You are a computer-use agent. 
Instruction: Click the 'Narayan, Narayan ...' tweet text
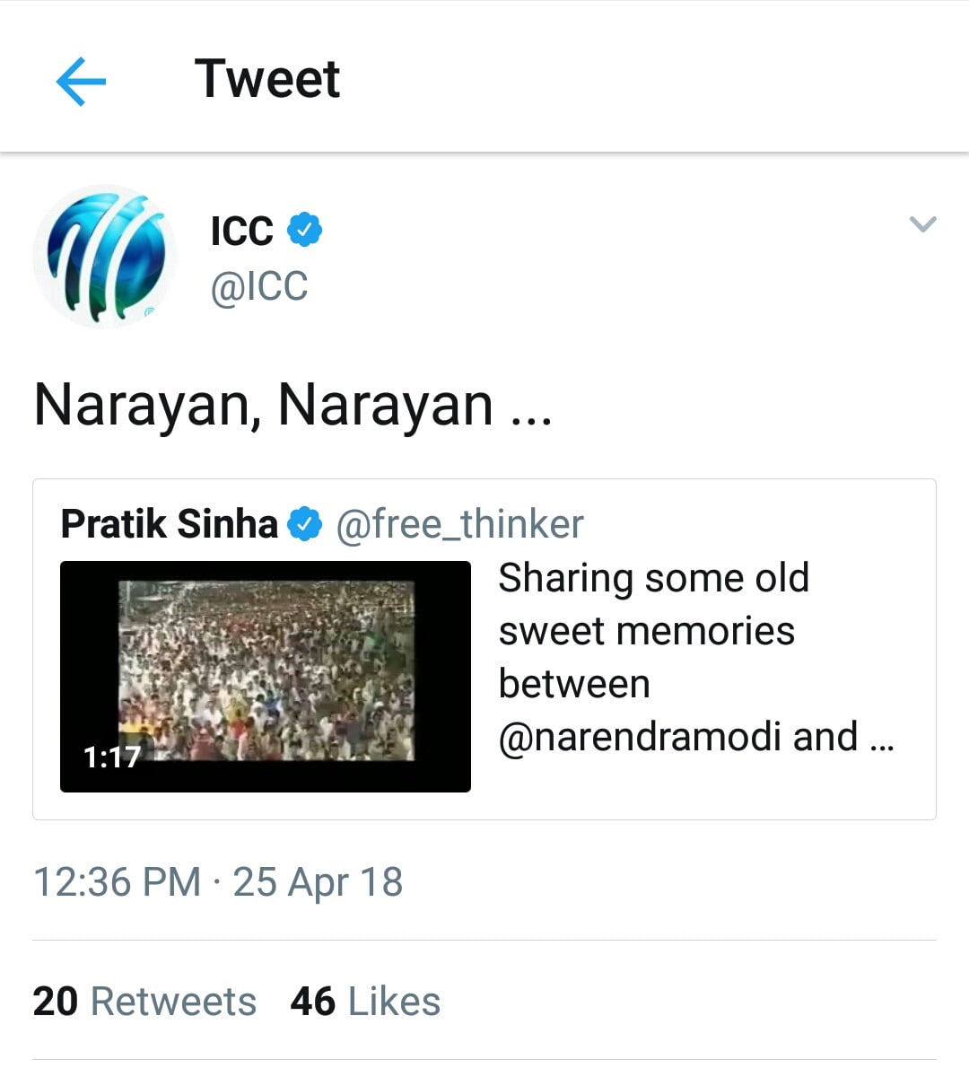pos(292,405)
